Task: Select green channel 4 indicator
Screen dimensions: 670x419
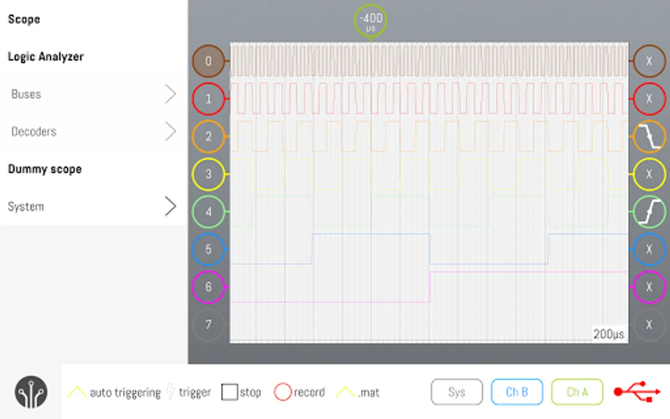Action: click(208, 212)
